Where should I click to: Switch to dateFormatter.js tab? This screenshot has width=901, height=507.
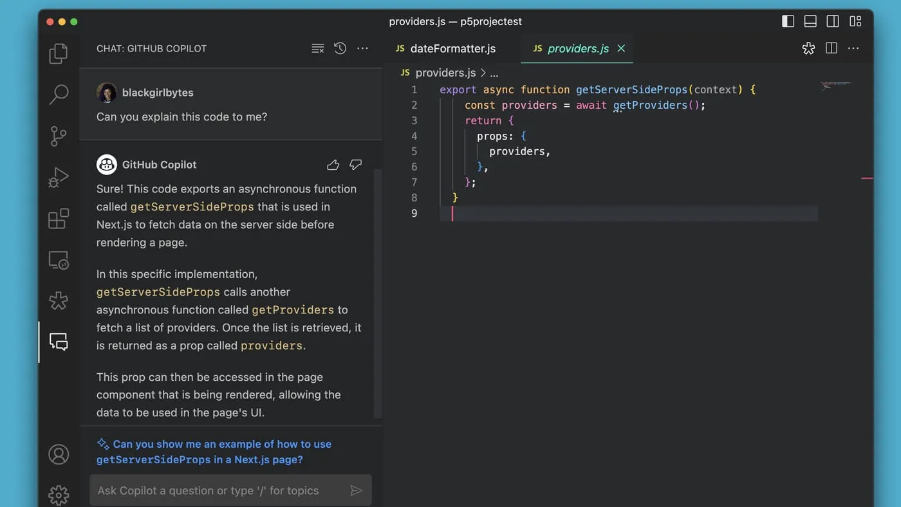(452, 49)
